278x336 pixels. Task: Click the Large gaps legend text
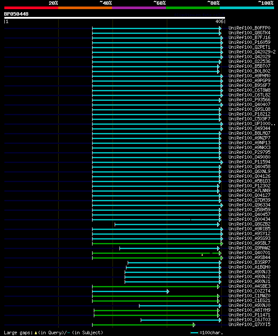click(53, 333)
